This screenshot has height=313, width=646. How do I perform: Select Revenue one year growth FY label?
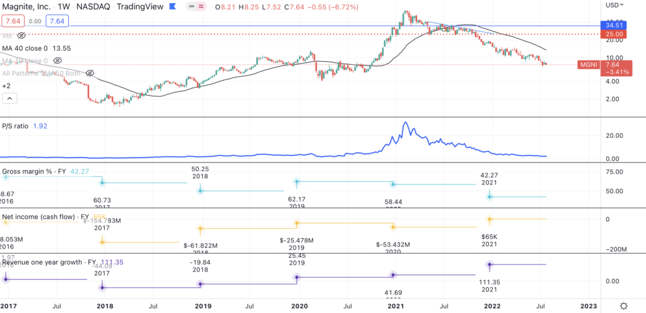(x=50, y=262)
